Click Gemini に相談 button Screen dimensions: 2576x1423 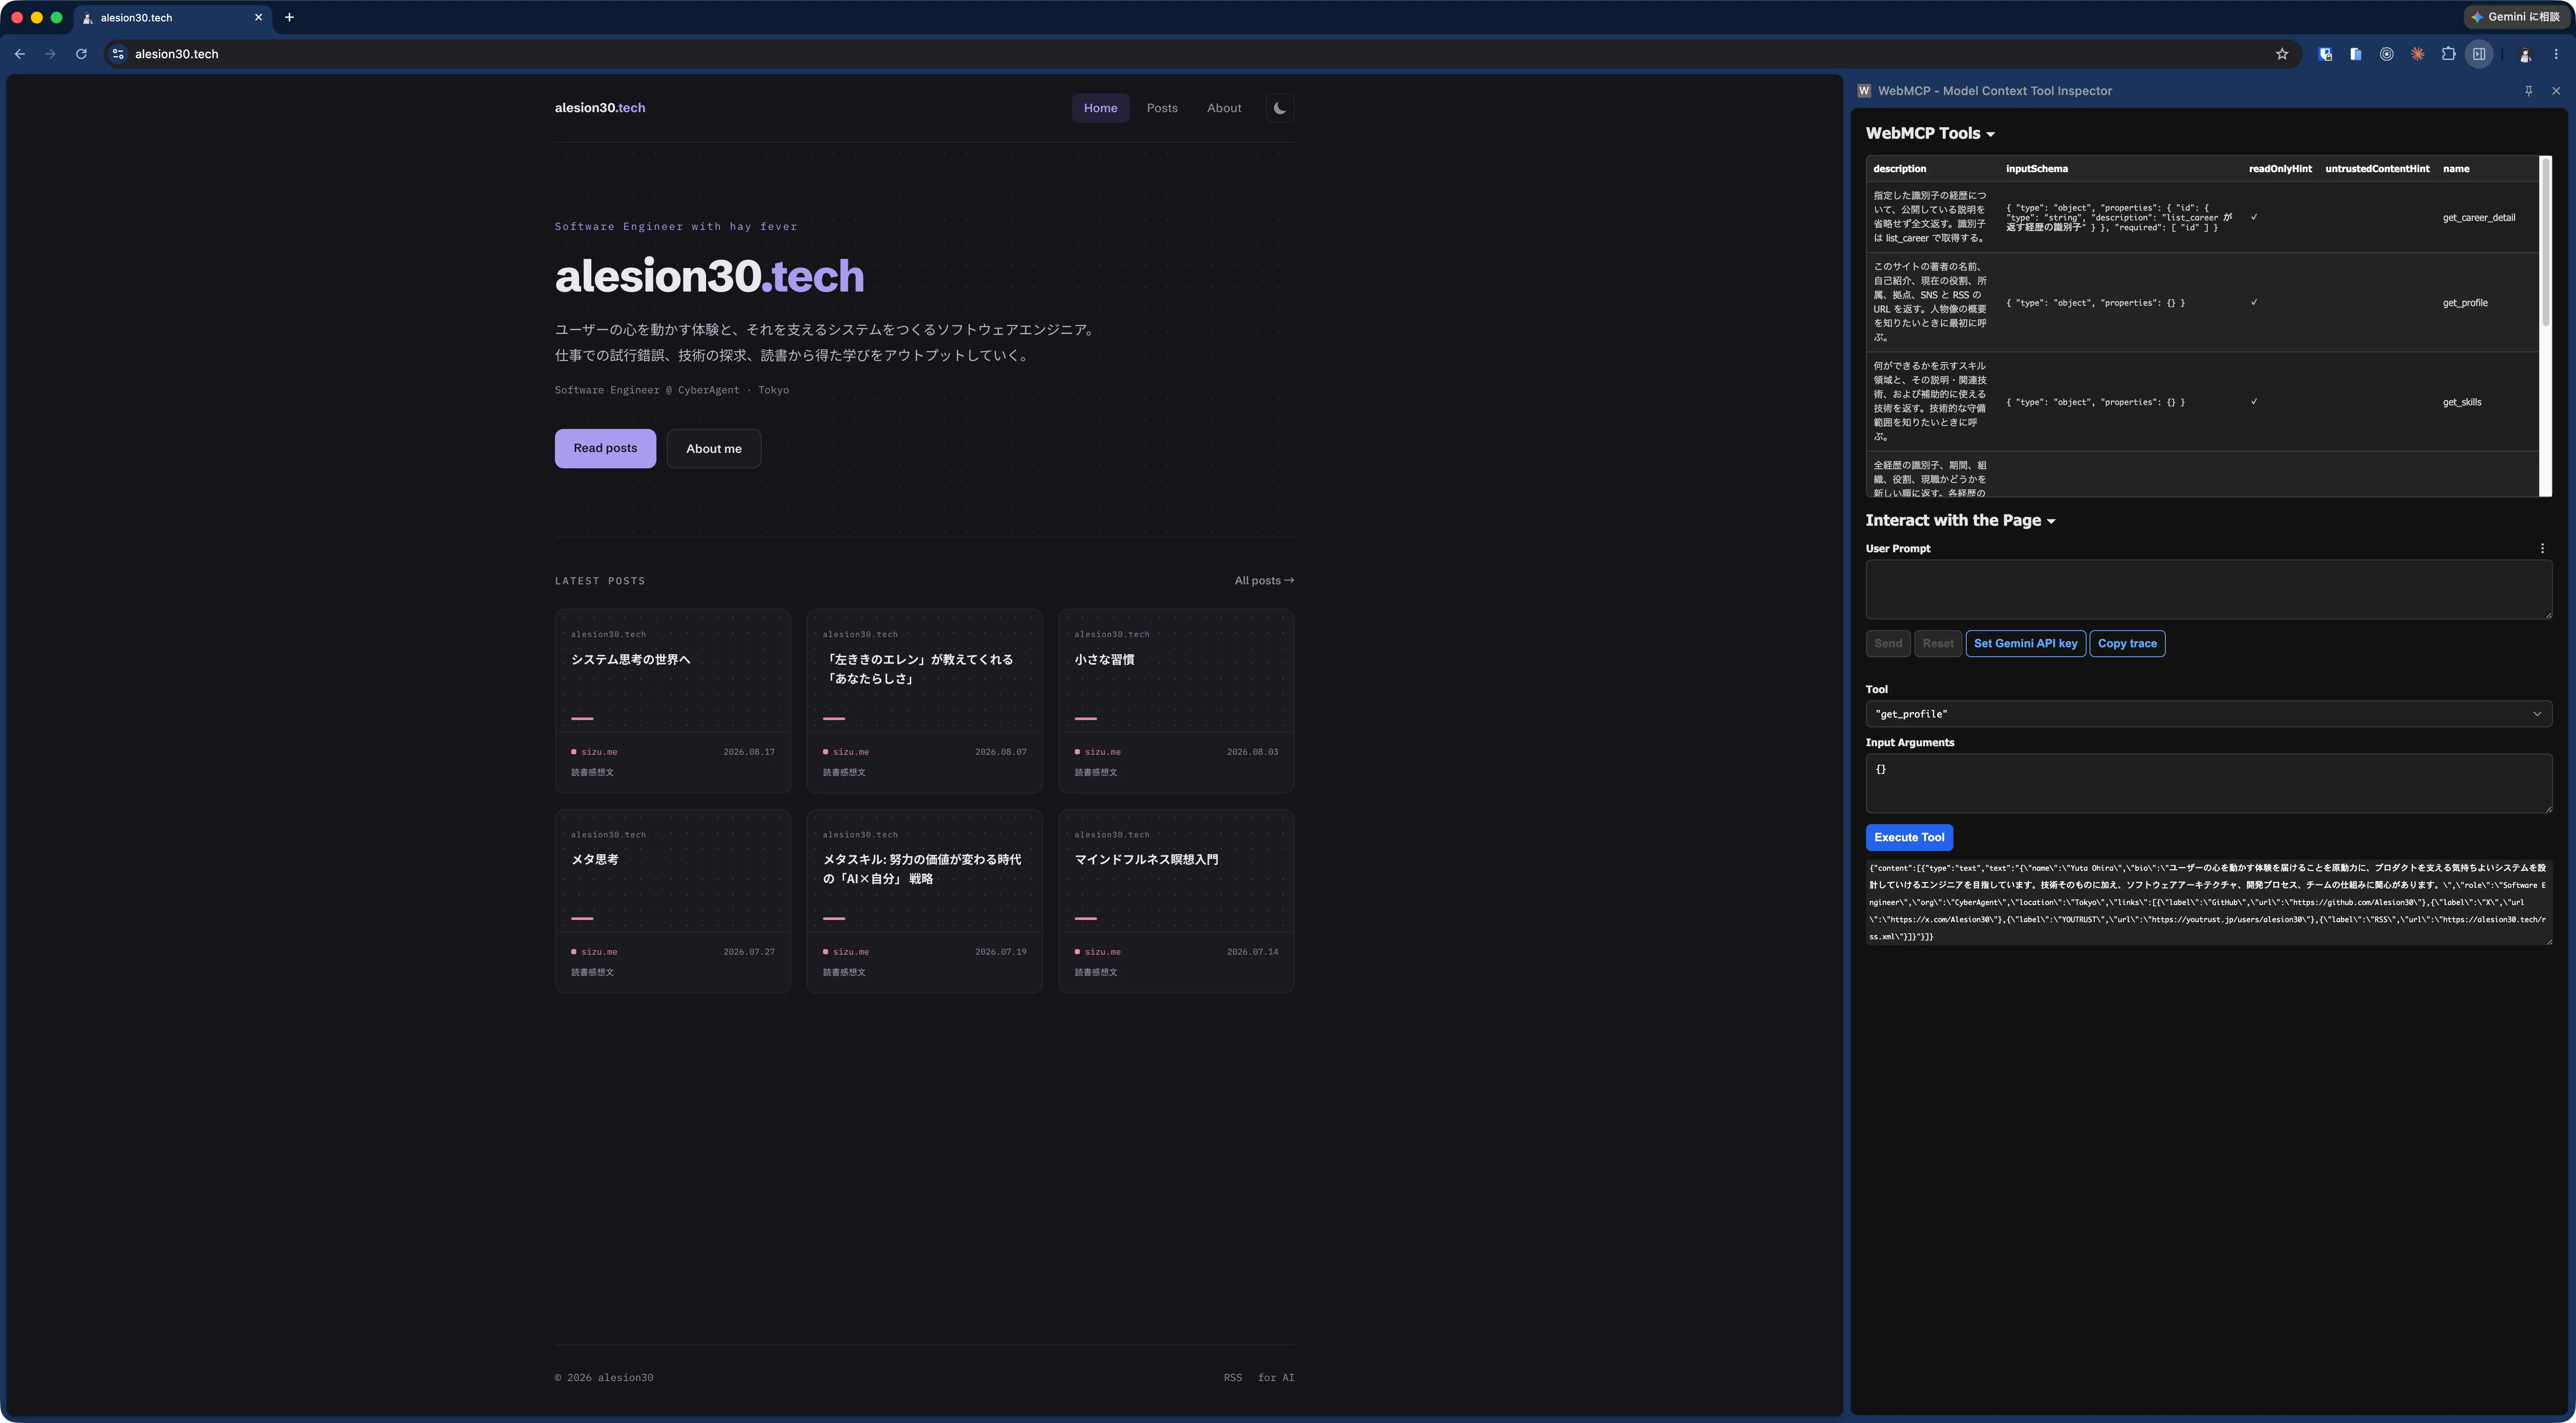click(2515, 17)
